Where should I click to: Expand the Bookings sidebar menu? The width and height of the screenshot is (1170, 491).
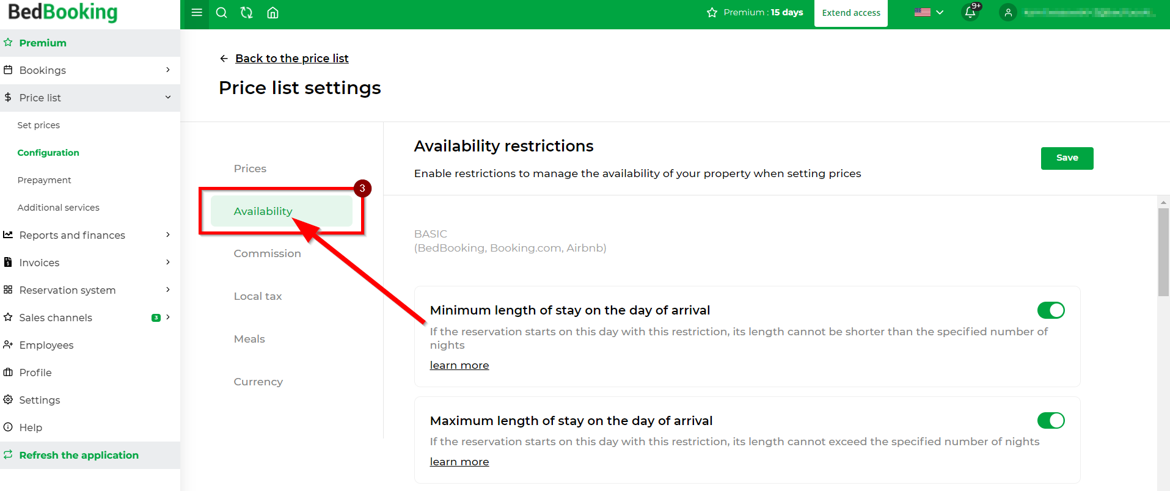90,70
